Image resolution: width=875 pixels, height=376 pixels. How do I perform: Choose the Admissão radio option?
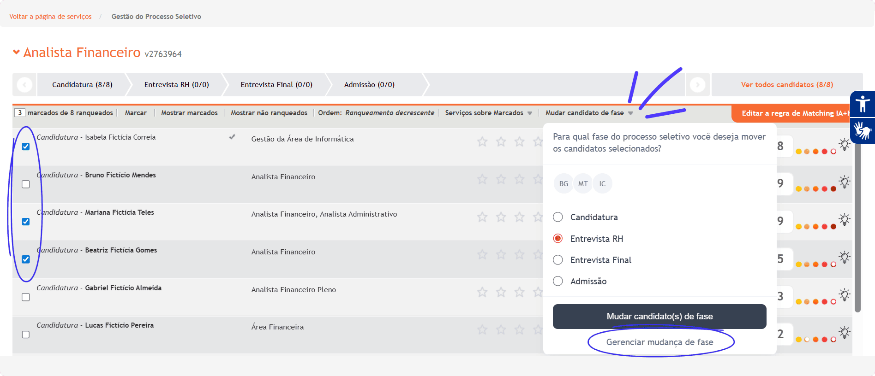pyautogui.click(x=558, y=281)
